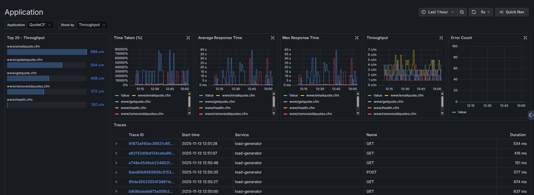The height and width of the screenshot is (195, 534).
Task: Toggle www/getquote.cfm series in Time Taken legend
Action: click(x=135, y=102)
